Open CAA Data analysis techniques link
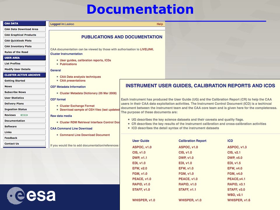Screen dimensions: 280x210 (80, 77)
